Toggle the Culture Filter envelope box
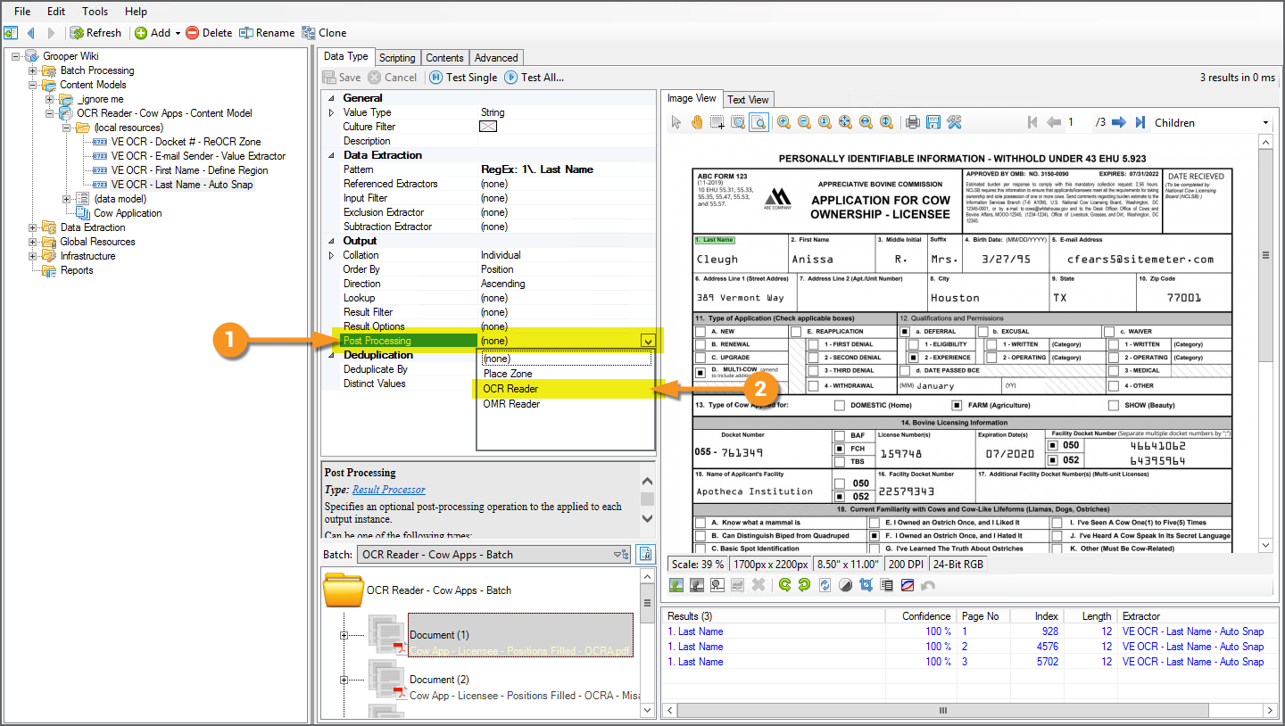The image size is (1285, 726). pyautogui.click(x=488, y=127)
